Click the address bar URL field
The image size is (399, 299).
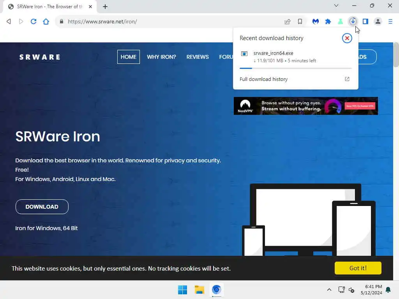tap(171, 22)
